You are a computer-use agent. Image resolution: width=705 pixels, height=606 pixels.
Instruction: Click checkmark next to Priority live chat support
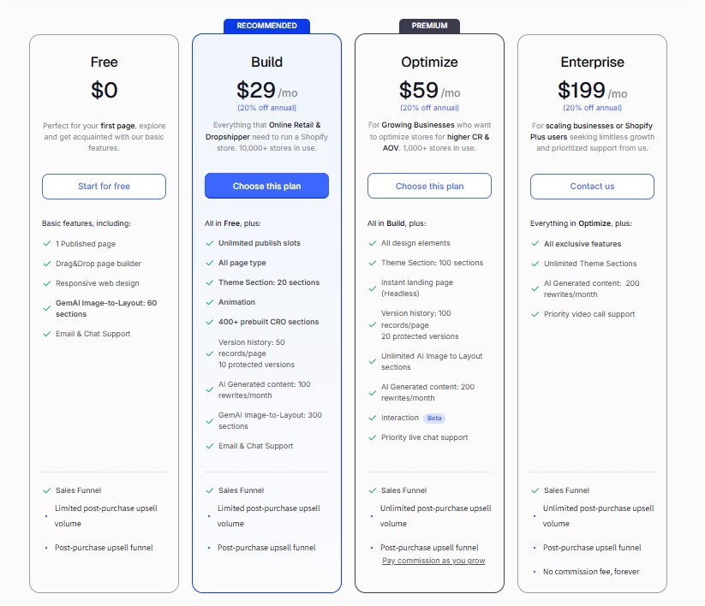pyautogui.click(x=373, y=437)
